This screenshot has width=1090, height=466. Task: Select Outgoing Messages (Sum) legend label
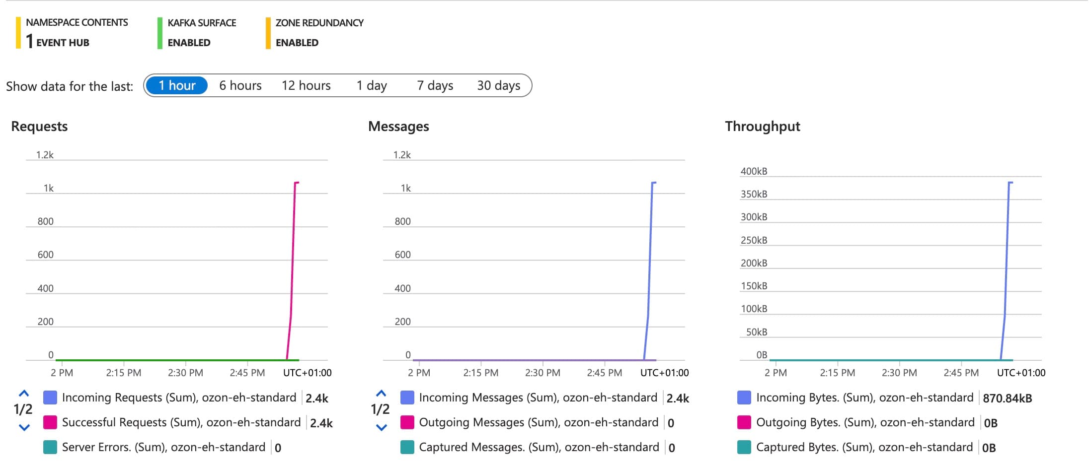(539, 422)
